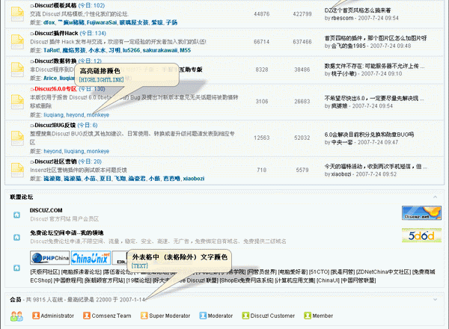Click folder icon beside Discuz!社区营销 forum
The height and width of the screenshot is (329, 449).
point(17,170)
